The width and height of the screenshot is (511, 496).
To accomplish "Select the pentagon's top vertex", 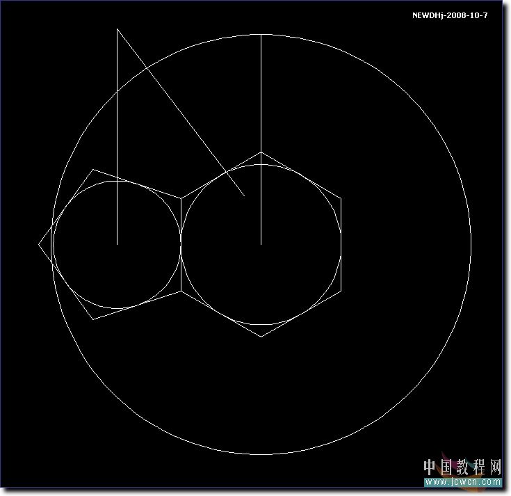I will pyautogui.click(x=93, y=169).
